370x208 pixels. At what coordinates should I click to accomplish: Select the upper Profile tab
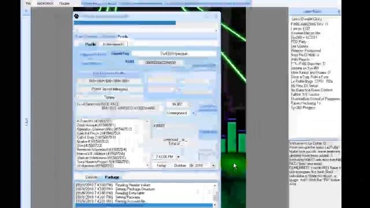point(123,36)
